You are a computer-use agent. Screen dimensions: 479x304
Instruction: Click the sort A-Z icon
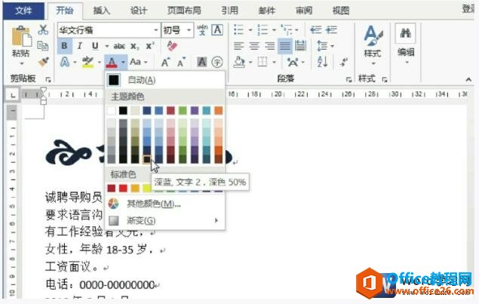coord(322,62)
